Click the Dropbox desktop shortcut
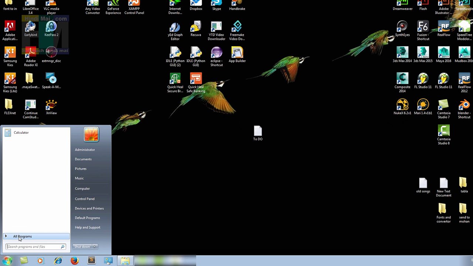This screenshot has width=473, height=266. [196, 6]
